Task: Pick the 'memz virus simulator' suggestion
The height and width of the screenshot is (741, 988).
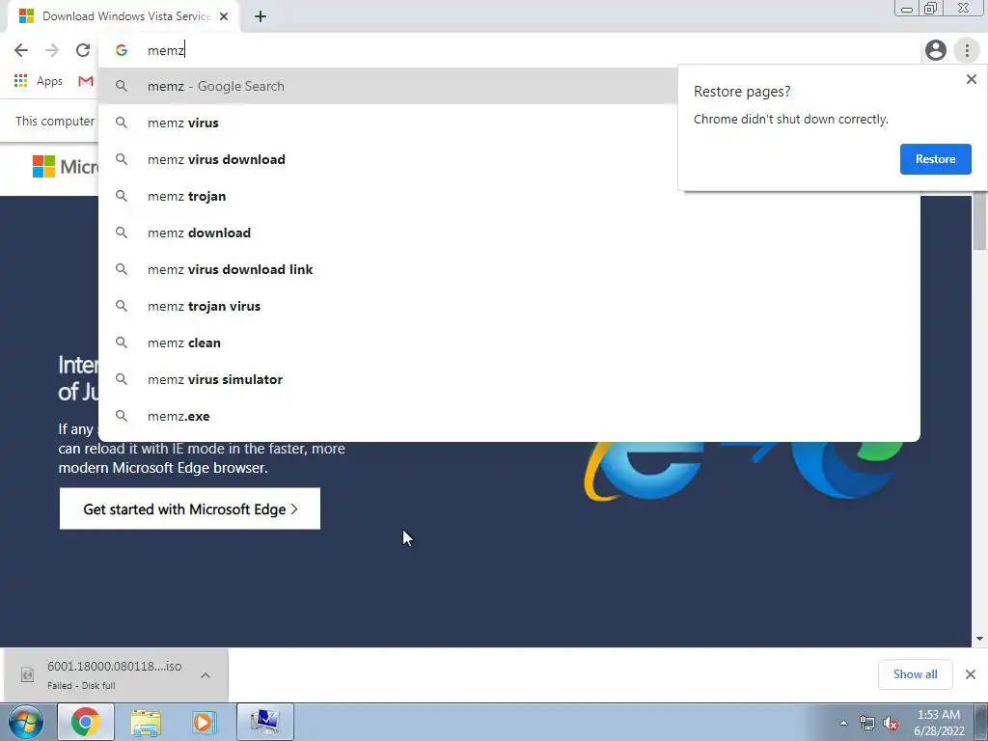Action: (509, 379)
